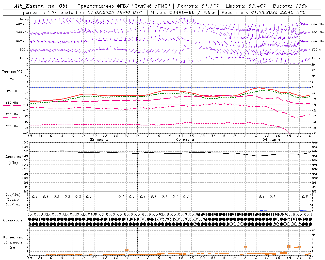Image resolution: width=325 pixels, height=260 pixels.
Task: Click the 03 марта date label
Action: click(185, 140)
